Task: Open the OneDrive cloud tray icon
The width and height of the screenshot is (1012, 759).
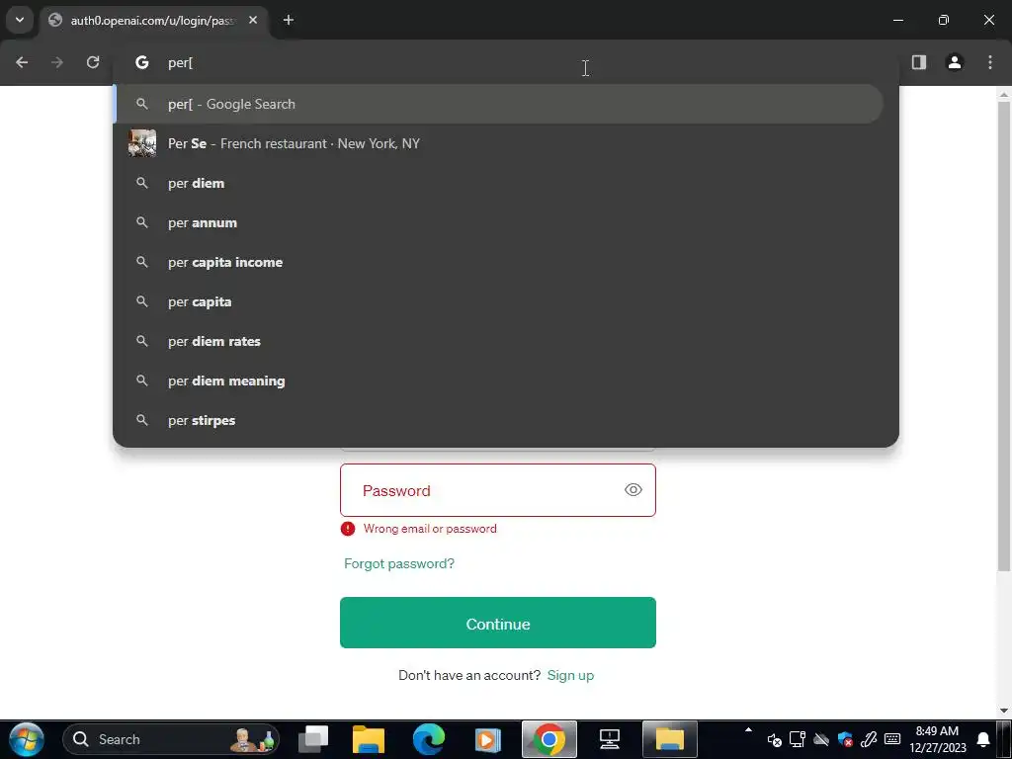Action: [821, 739]
